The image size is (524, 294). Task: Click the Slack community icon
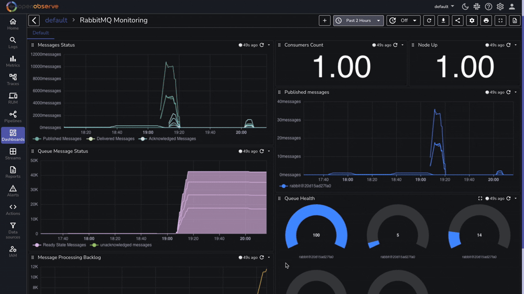(477, 7)
